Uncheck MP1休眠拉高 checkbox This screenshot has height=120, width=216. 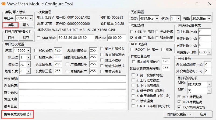pyautogui.click(x=179, y=102)
